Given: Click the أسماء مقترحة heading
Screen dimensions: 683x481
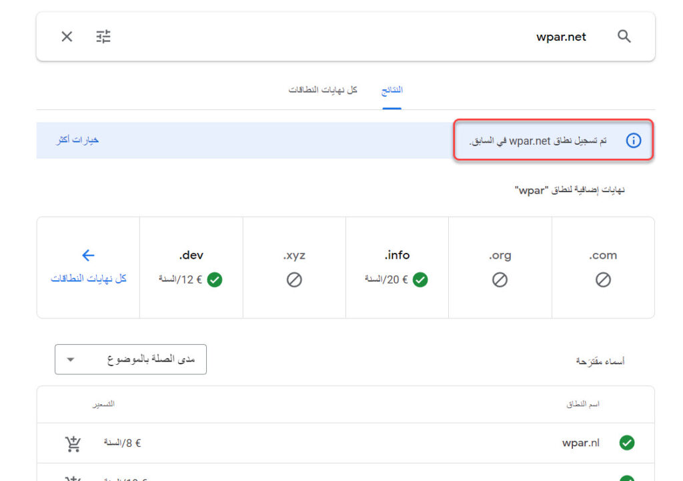Looking at the screenshot, I should [x=600, y=361].
